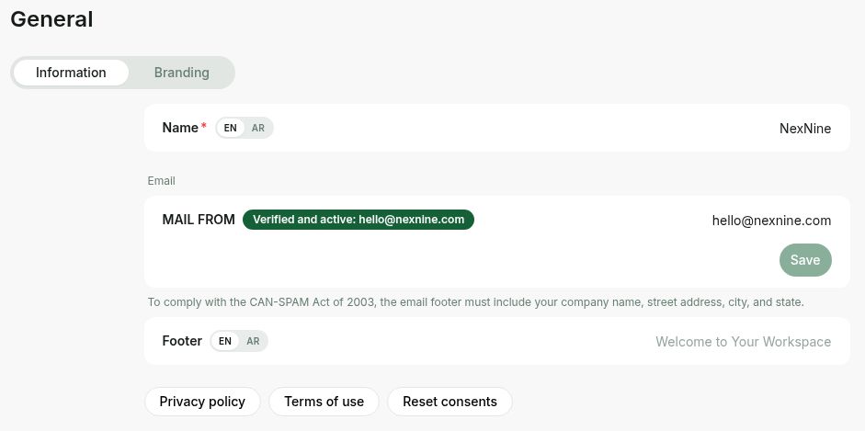865x431 pixels.
Task: Open the Terms of use button
Action: (x=324, y=402)
